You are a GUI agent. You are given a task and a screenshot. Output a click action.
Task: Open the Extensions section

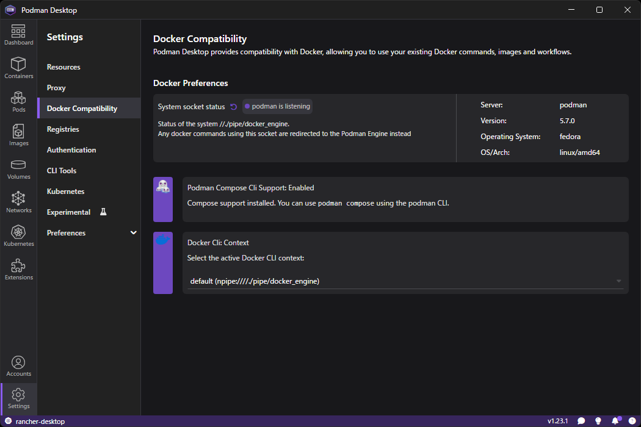[x=18, y=270]
